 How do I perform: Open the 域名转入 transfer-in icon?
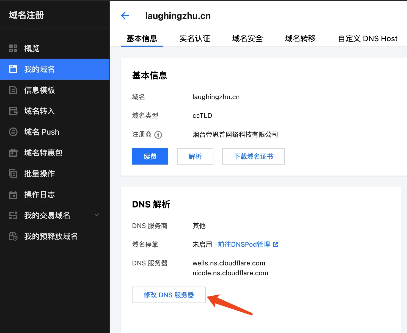tap(13, 111)
